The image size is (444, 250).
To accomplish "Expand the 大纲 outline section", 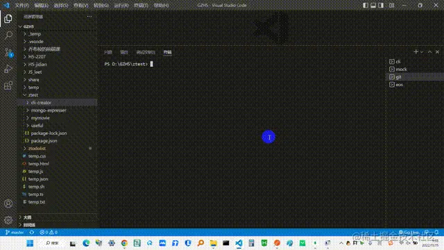I will point(57,217).
